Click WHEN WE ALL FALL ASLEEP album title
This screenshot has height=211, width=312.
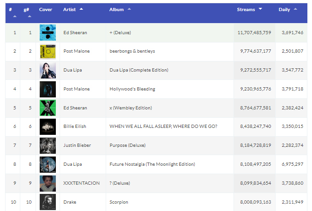click(x=163, y=127)
